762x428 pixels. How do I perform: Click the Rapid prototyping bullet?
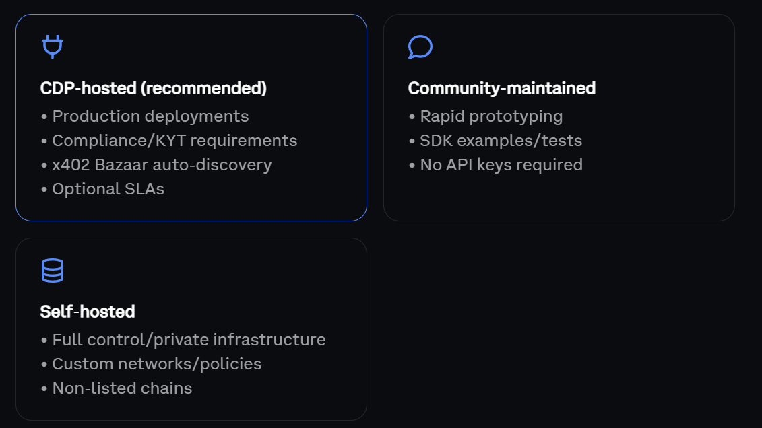tap(491, 116)
